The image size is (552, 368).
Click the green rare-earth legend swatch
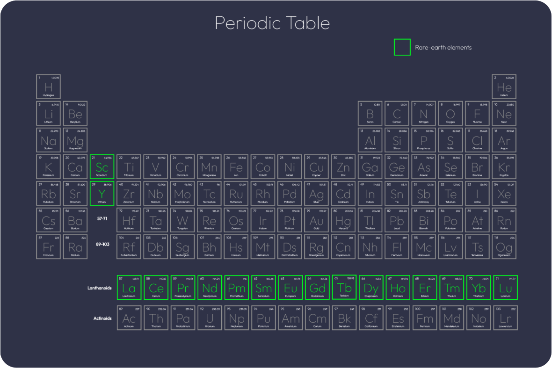pos(402,47)
